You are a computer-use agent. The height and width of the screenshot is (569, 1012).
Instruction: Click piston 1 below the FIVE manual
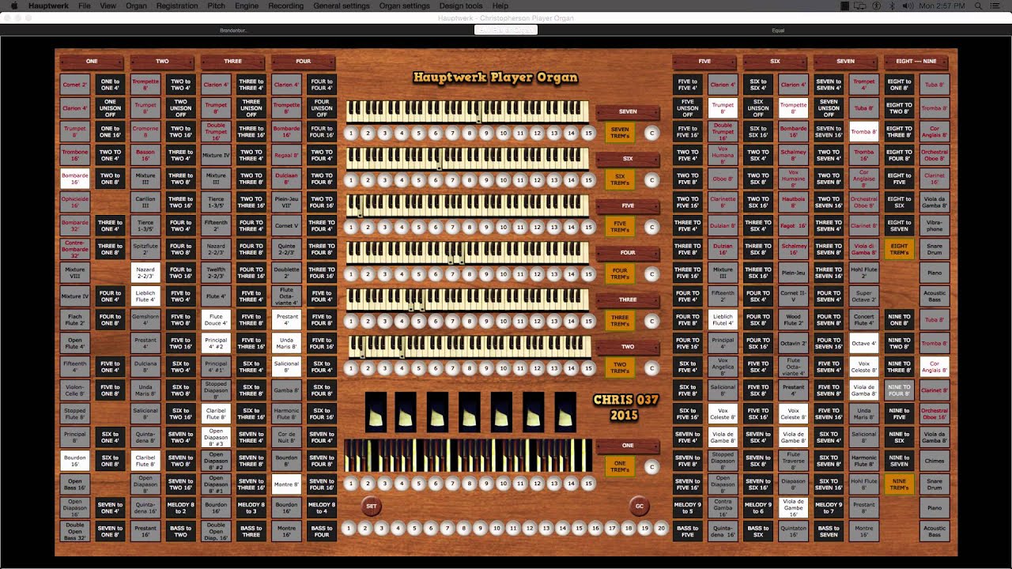(x=350, y=228)
